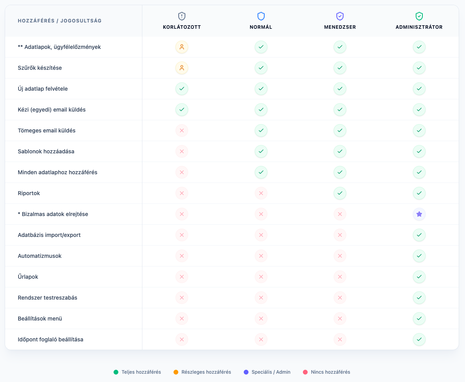
Task: Click the Nincs hozzáférés legend label
Action: click(x=330, y=372)
